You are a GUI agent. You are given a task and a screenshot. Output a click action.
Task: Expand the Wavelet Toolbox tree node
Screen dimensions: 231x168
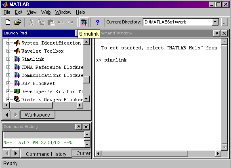tap(8, 51)
